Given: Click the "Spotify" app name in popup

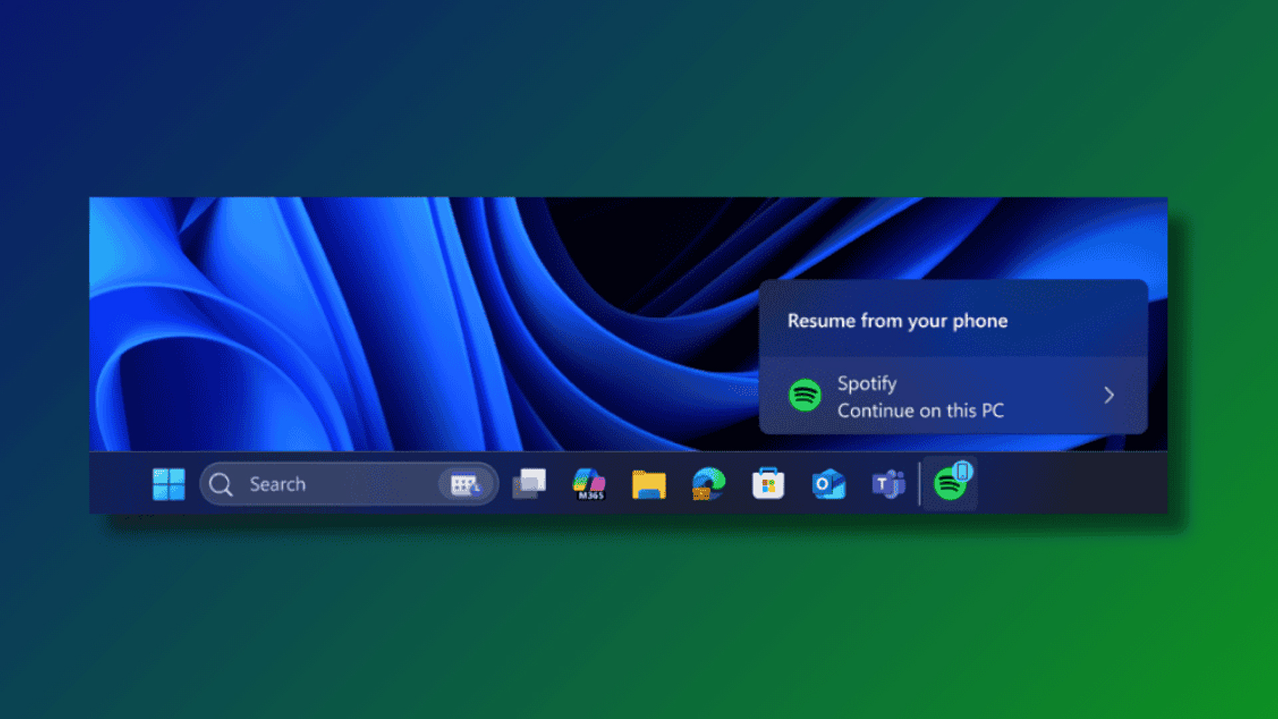Looking at the screenshot, I should pos(867,384).
